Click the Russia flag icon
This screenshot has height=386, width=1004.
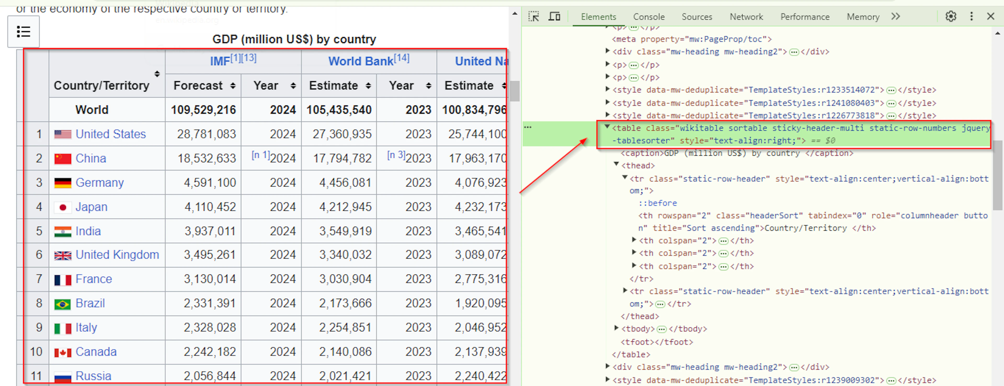63,377
